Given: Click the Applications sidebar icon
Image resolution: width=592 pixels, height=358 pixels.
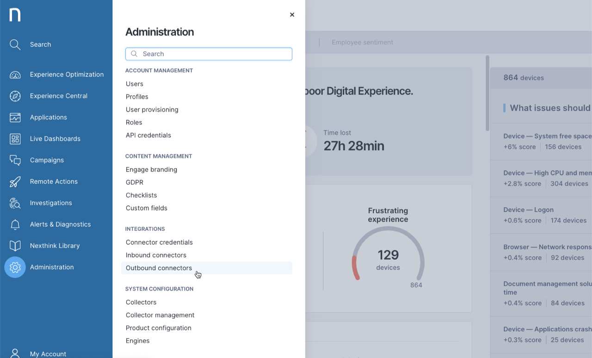Looking at the screenshot, I should [x=15, y=117].
